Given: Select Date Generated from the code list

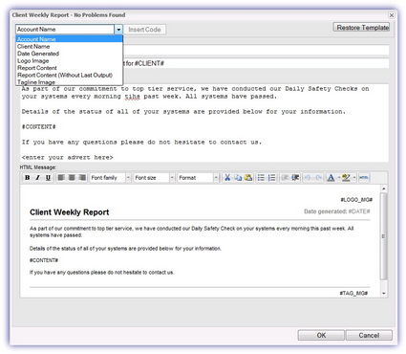Looking at the screenshot, I should 69,54.
